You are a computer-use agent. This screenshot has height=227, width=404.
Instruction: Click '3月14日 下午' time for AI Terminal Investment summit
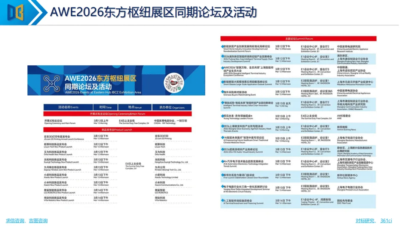(283, 202)
